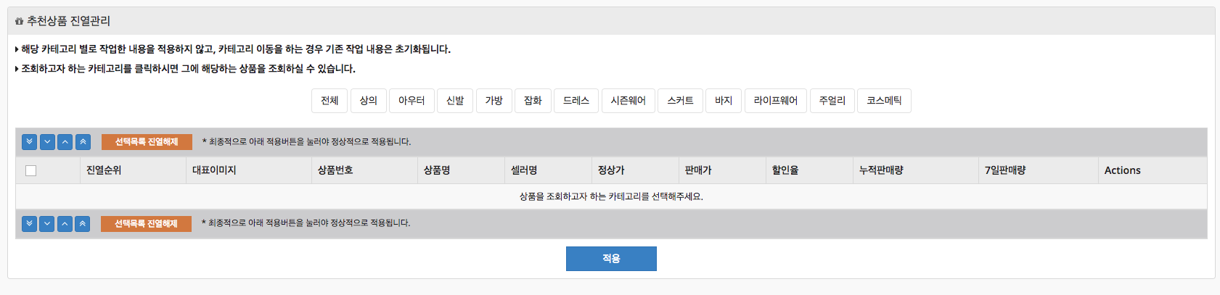The width and height of the screenshot is (1220, 295).
Task: Open the 신발 category
Action: click(x=455, y=101)
